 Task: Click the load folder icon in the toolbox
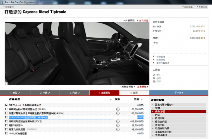[x=154, y=75]
